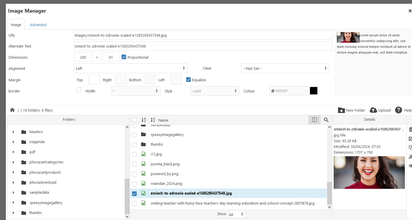412x220 pixels.
Task: Switch to the Advanced tab
Action: click(x=38, y=25)
